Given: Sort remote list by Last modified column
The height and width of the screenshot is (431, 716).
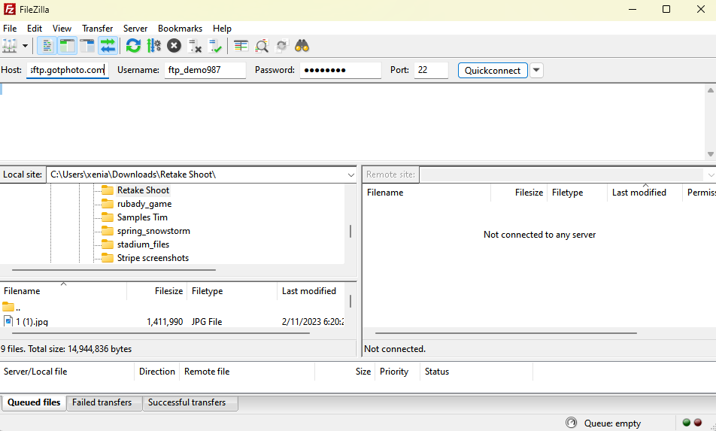Looking at the screenshot, I should click(645, 193).
